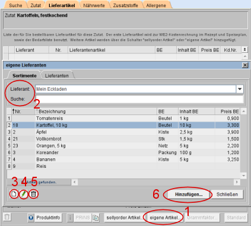Image resolution: width=251 pixels, height=226 pixels.
Task: Select the Sortimente tab
Action: coord(24,76)
